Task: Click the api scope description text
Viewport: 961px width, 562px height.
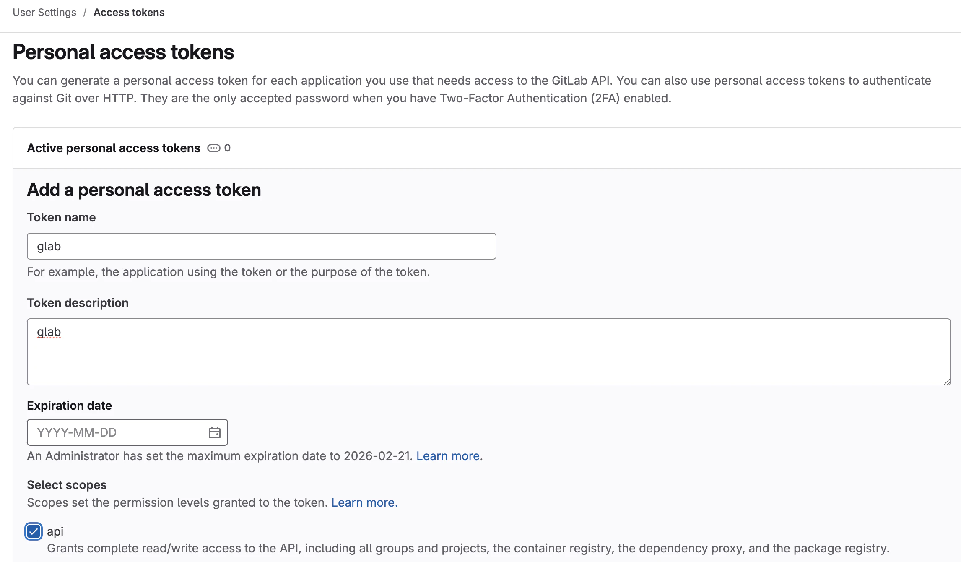Action: 468,548
